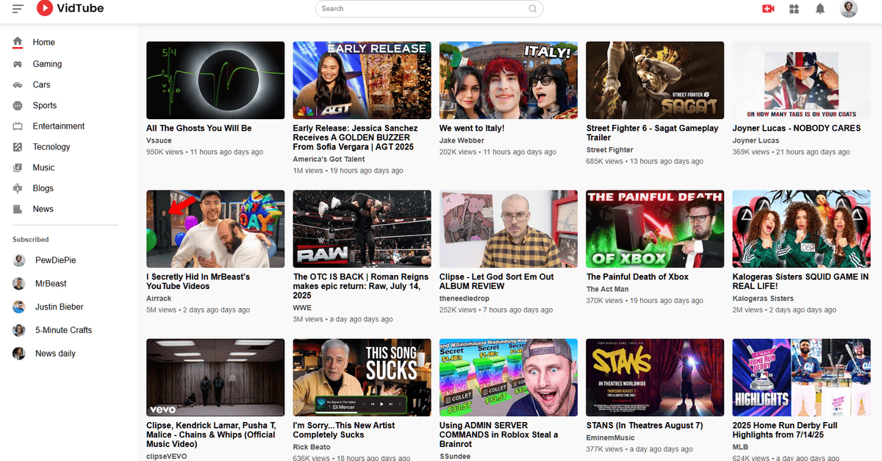Screen dimensions: 882x461
Task: Open the Chains & Whips vevo thumbnail
Action: point(215,377)
